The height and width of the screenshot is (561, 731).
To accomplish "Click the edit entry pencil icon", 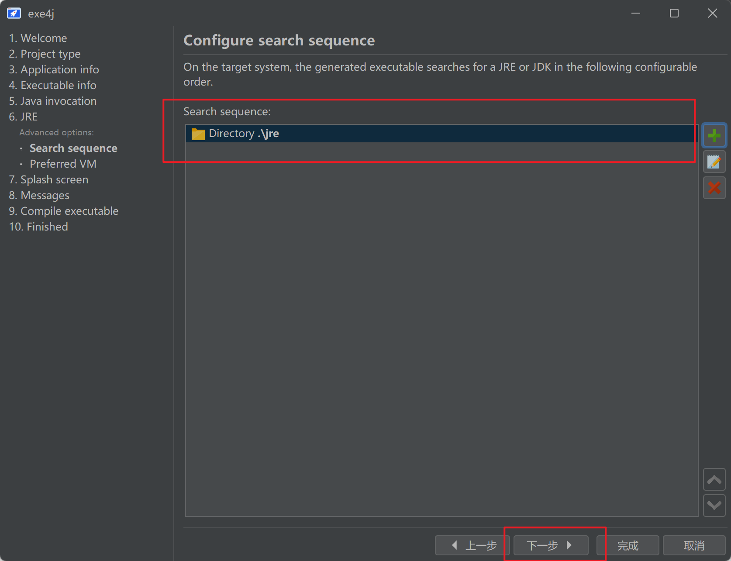I will click(x=714, y=162).
